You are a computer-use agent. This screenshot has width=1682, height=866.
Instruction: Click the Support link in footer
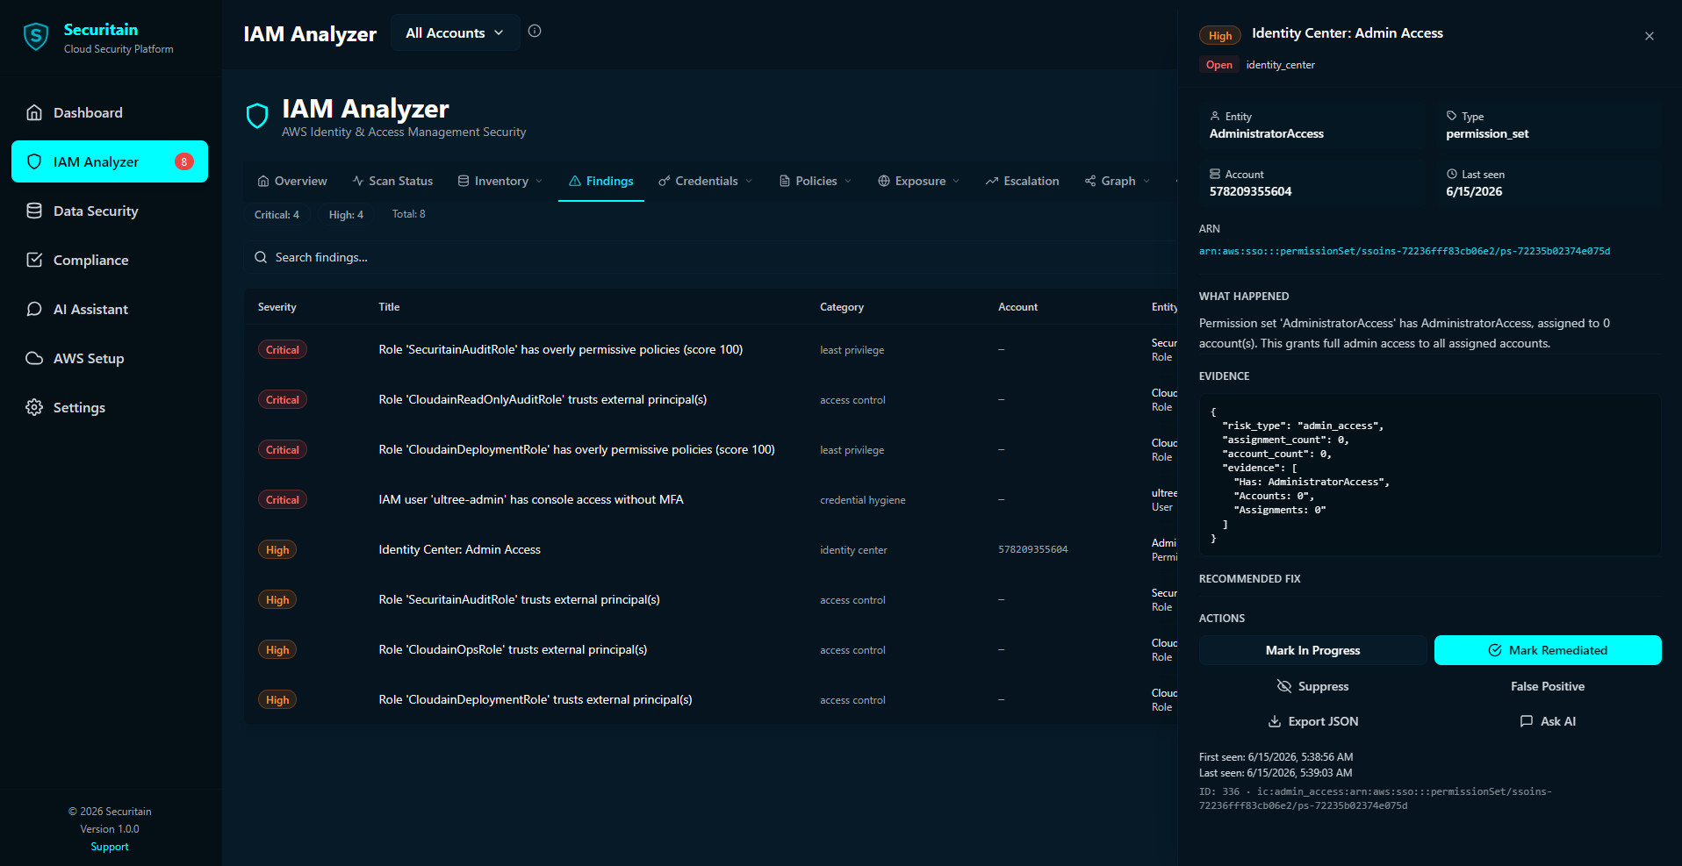tap(110, 847)
